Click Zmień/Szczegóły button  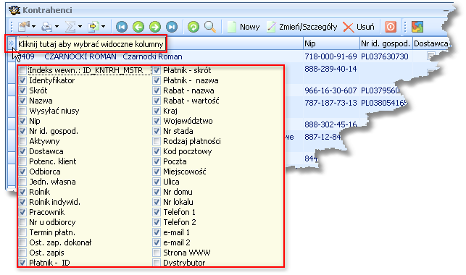pos(302,27)
